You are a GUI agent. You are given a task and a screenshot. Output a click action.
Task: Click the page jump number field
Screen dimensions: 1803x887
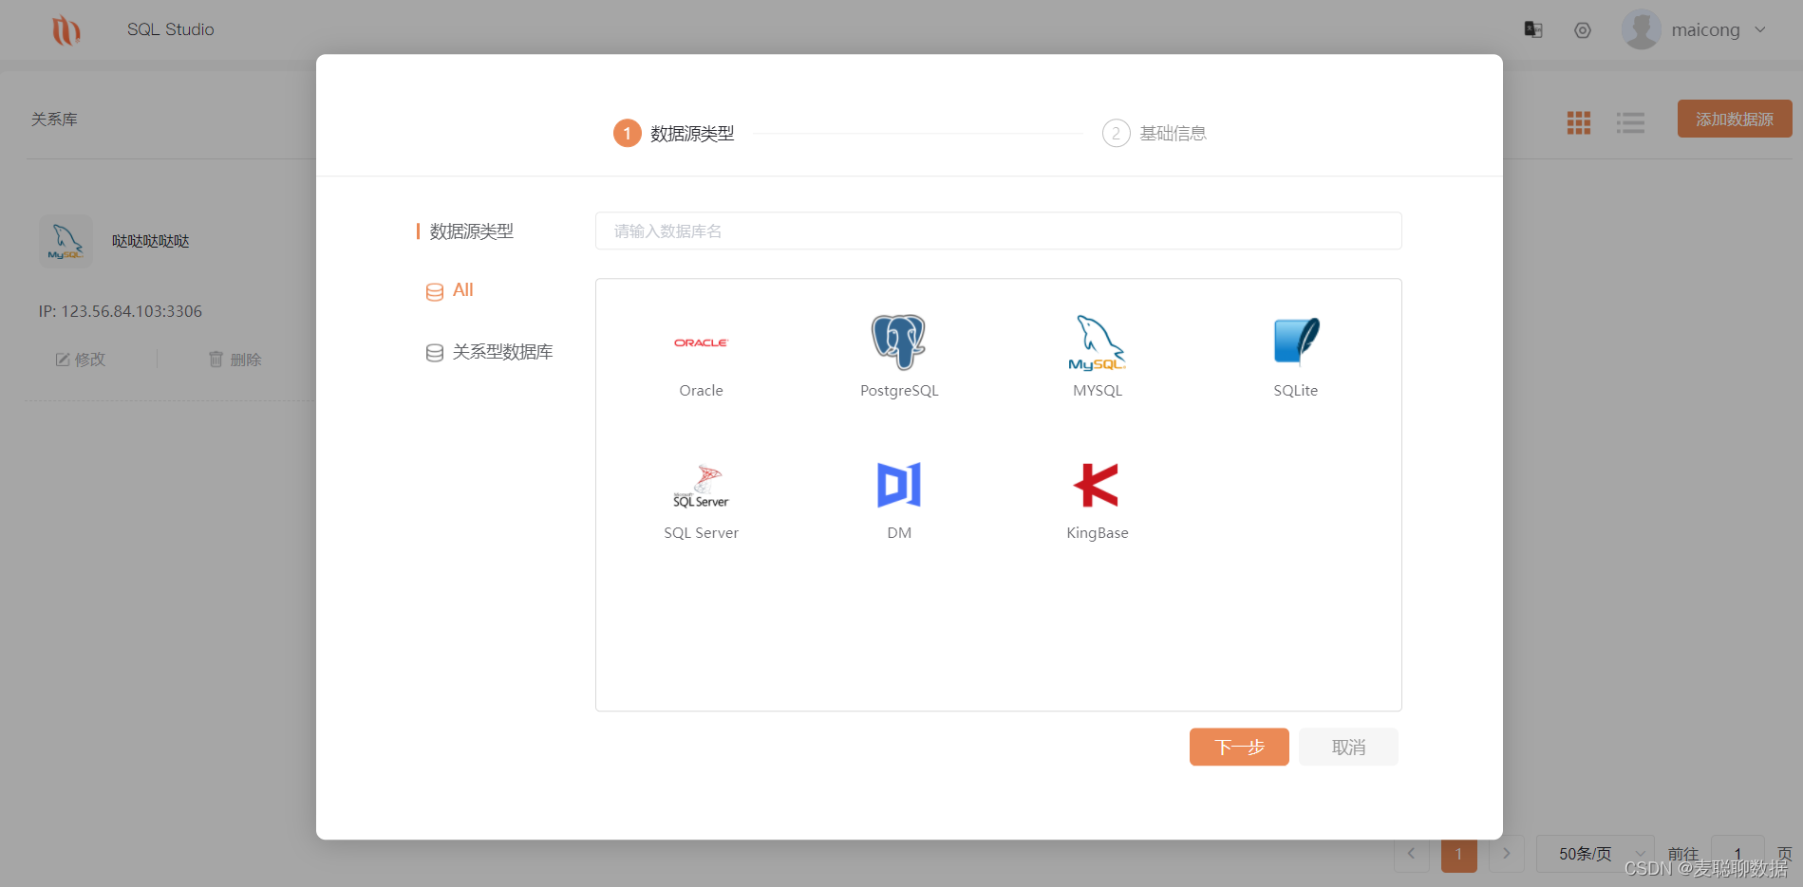(x=1737, y=854)
